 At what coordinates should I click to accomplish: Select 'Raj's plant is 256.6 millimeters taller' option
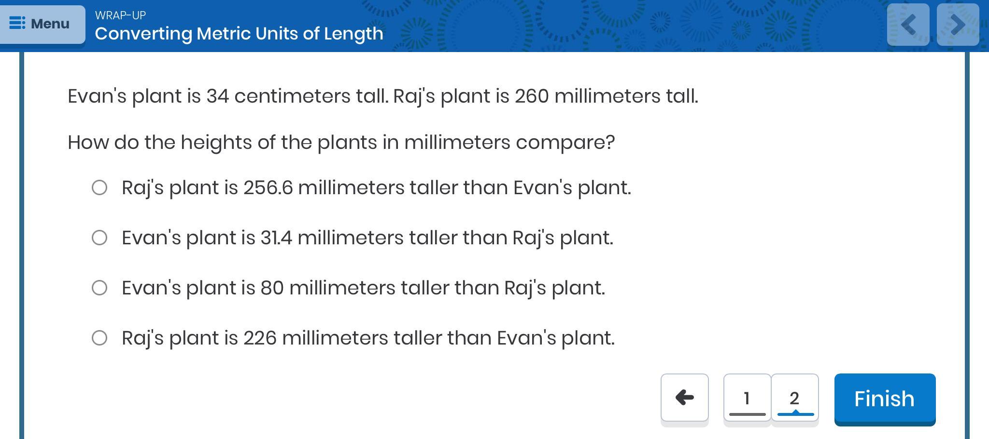[99, 187]
